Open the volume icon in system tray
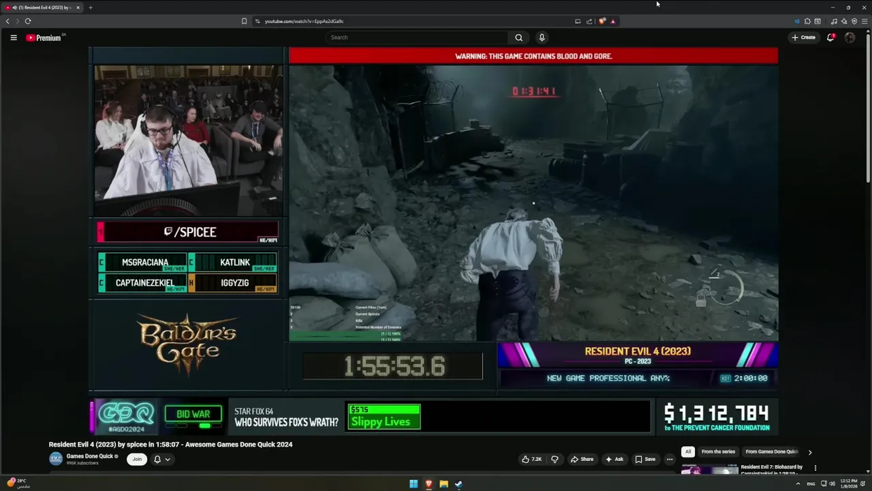 click(x=832, y=483)
